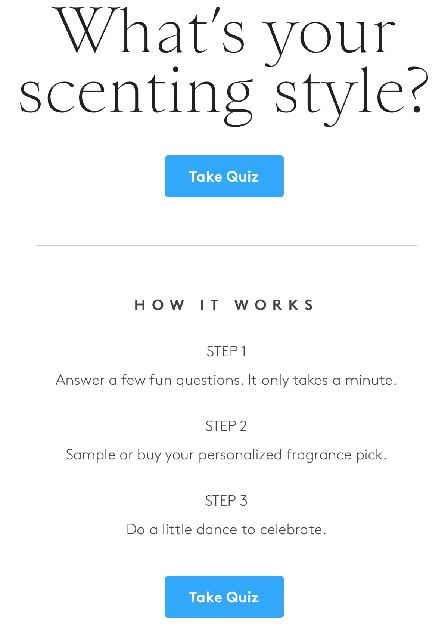Viewport: 448px width, 635px height.
Task: Click the horizontal divider line
Action: pos(226,245)
